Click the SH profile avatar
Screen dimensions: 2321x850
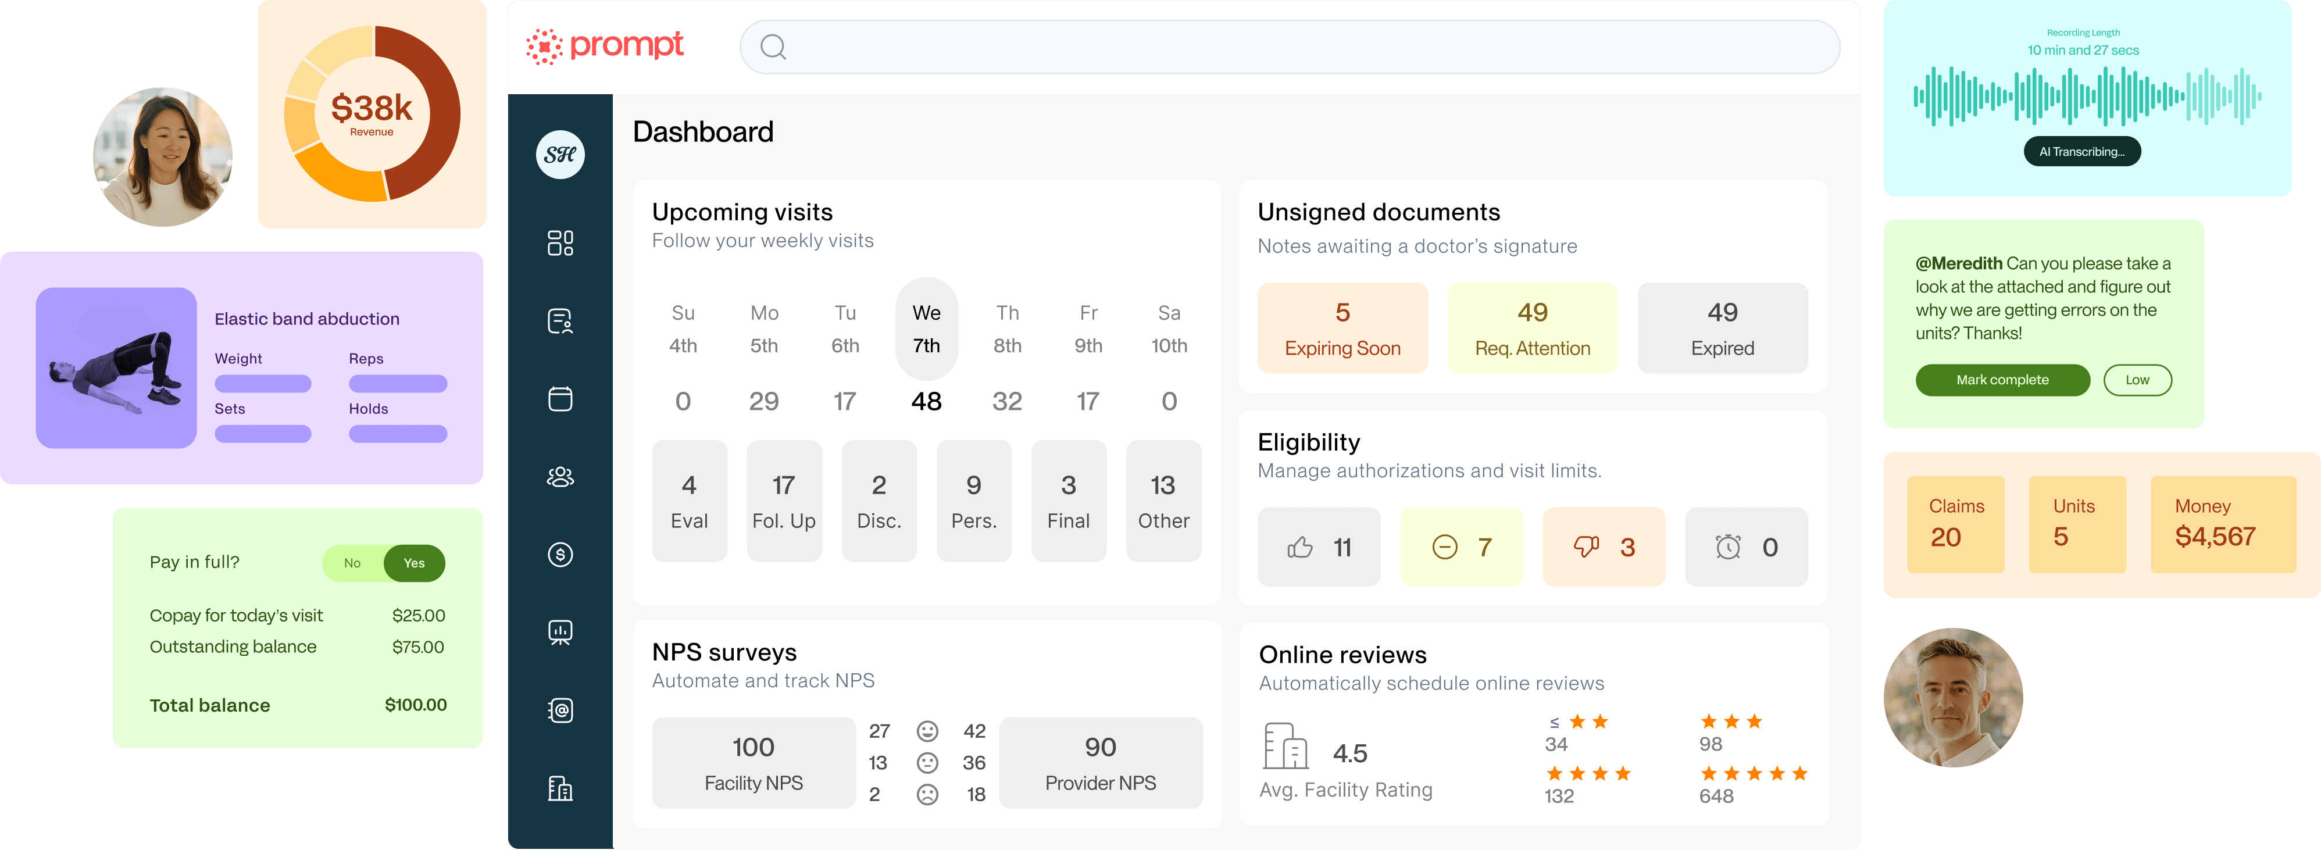559,155
